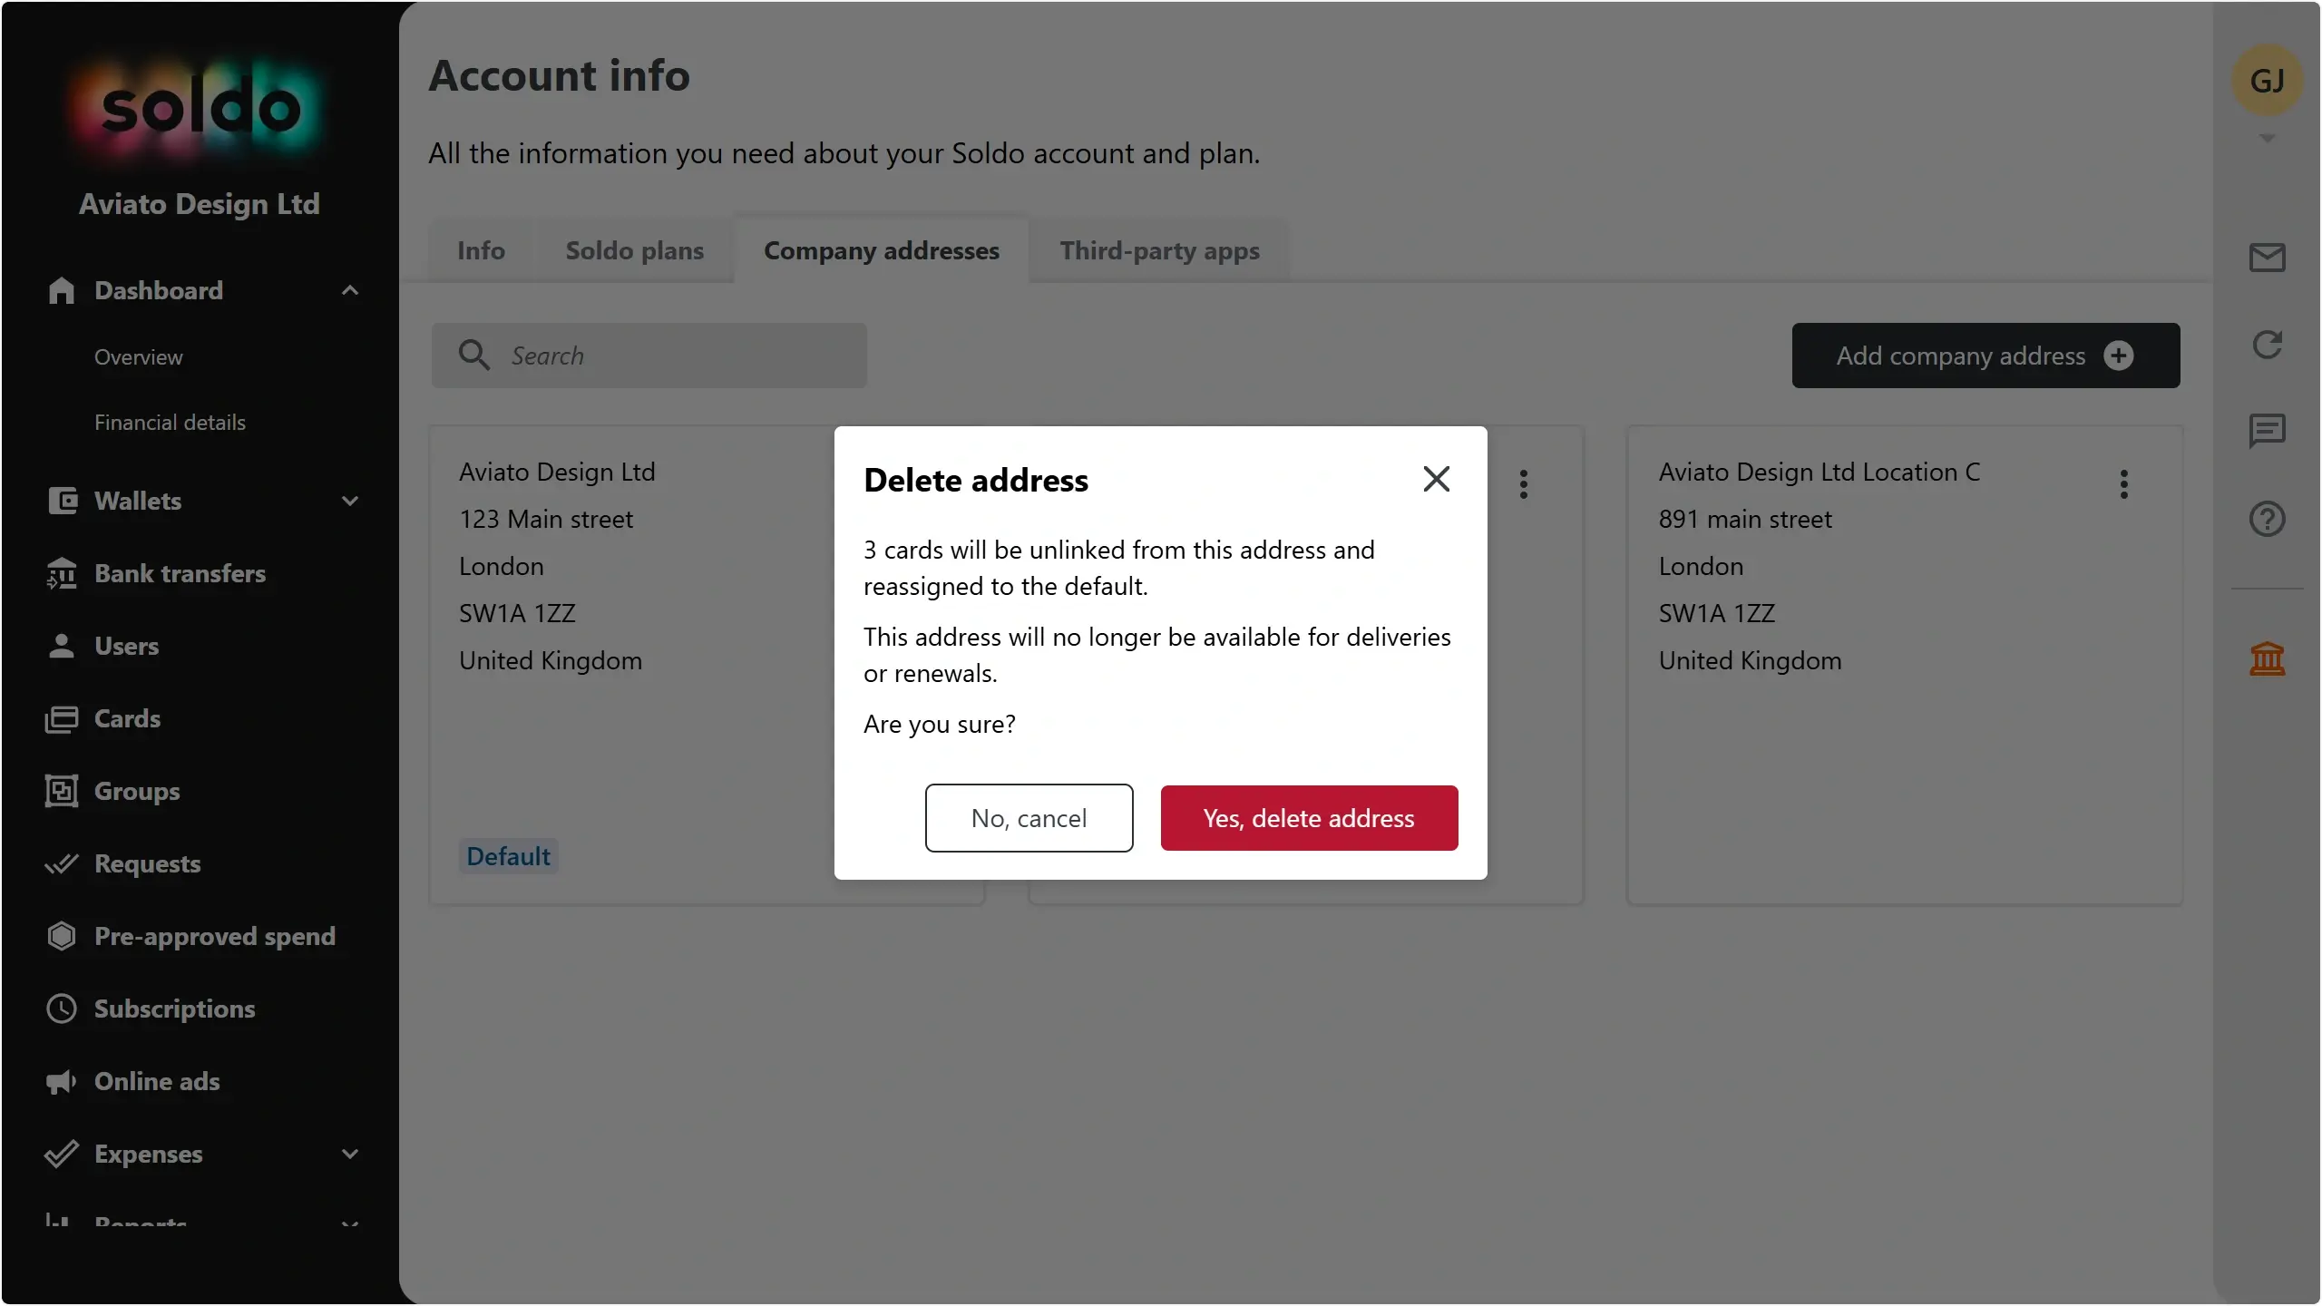This screenshot has height=1306, width=2322.
Task: Click the search field for addresses
Action: coord(649,356)
